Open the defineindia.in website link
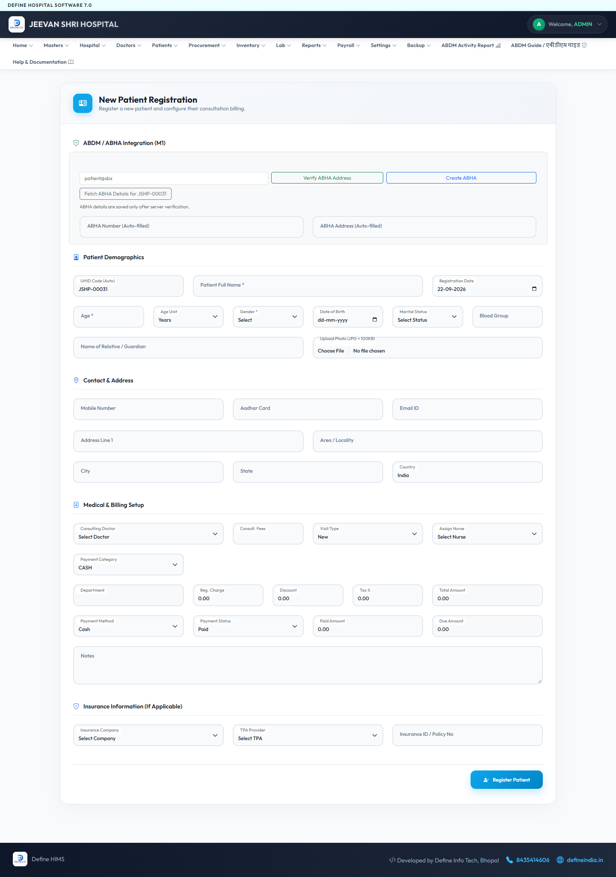 (585, 860)
